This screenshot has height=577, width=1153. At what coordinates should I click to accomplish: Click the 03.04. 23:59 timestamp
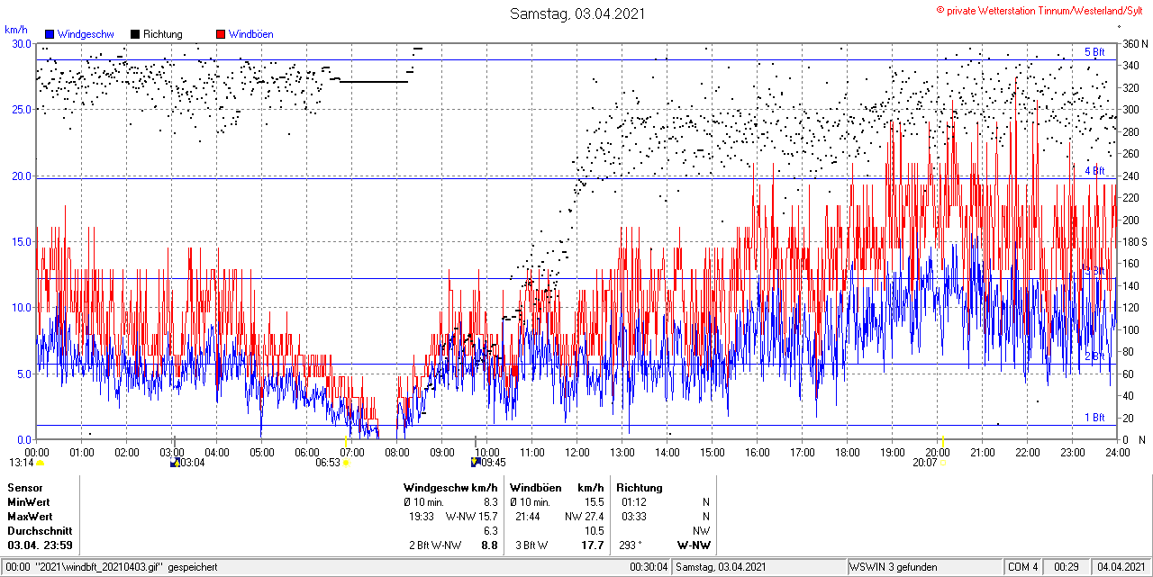pos(41,545)
